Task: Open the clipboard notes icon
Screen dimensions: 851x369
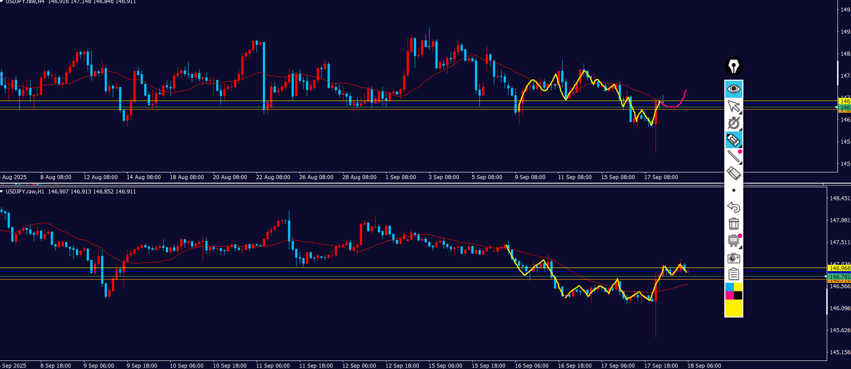Action: click(733, 274)
